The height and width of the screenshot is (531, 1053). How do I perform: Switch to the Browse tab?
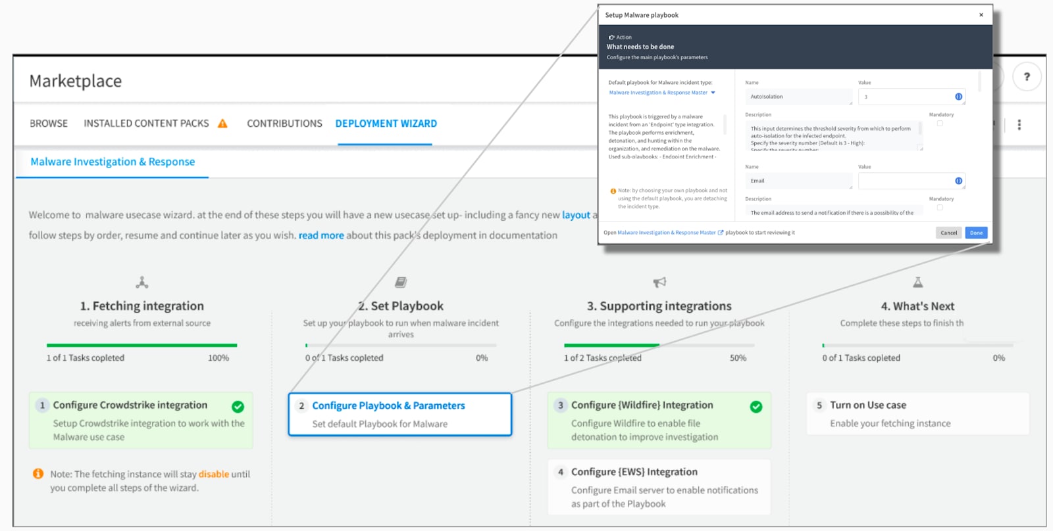click(x=49, y=124)
